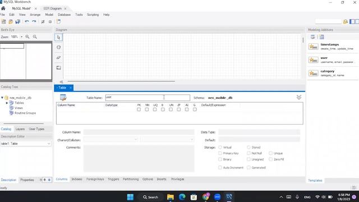The image size is (359, 202).
Task: Open the Windows Start menu
Action: click(130, 197)
